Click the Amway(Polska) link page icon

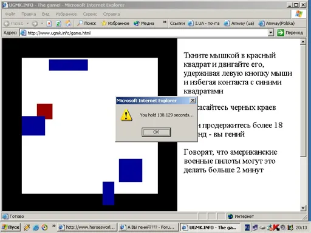261,24
